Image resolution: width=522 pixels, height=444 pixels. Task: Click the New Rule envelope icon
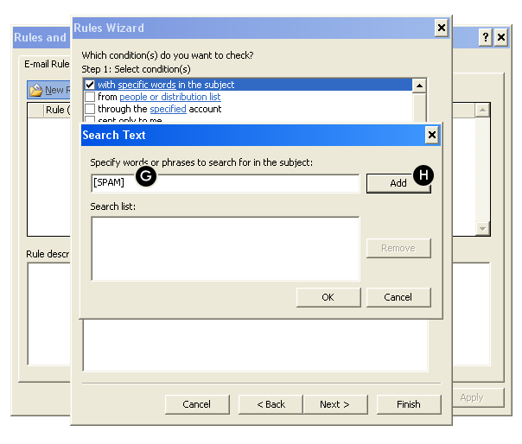click(x=35, y=90)
